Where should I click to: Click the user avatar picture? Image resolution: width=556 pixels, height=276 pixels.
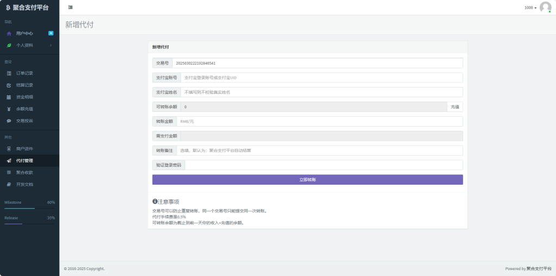coord(545,7)
